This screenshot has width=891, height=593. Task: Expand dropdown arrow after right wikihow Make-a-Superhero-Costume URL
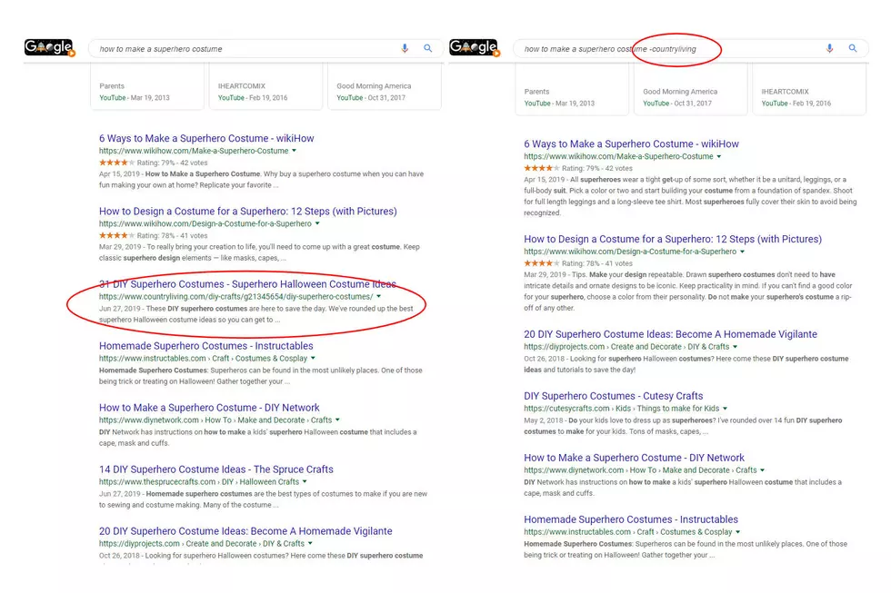pos(719,156)
